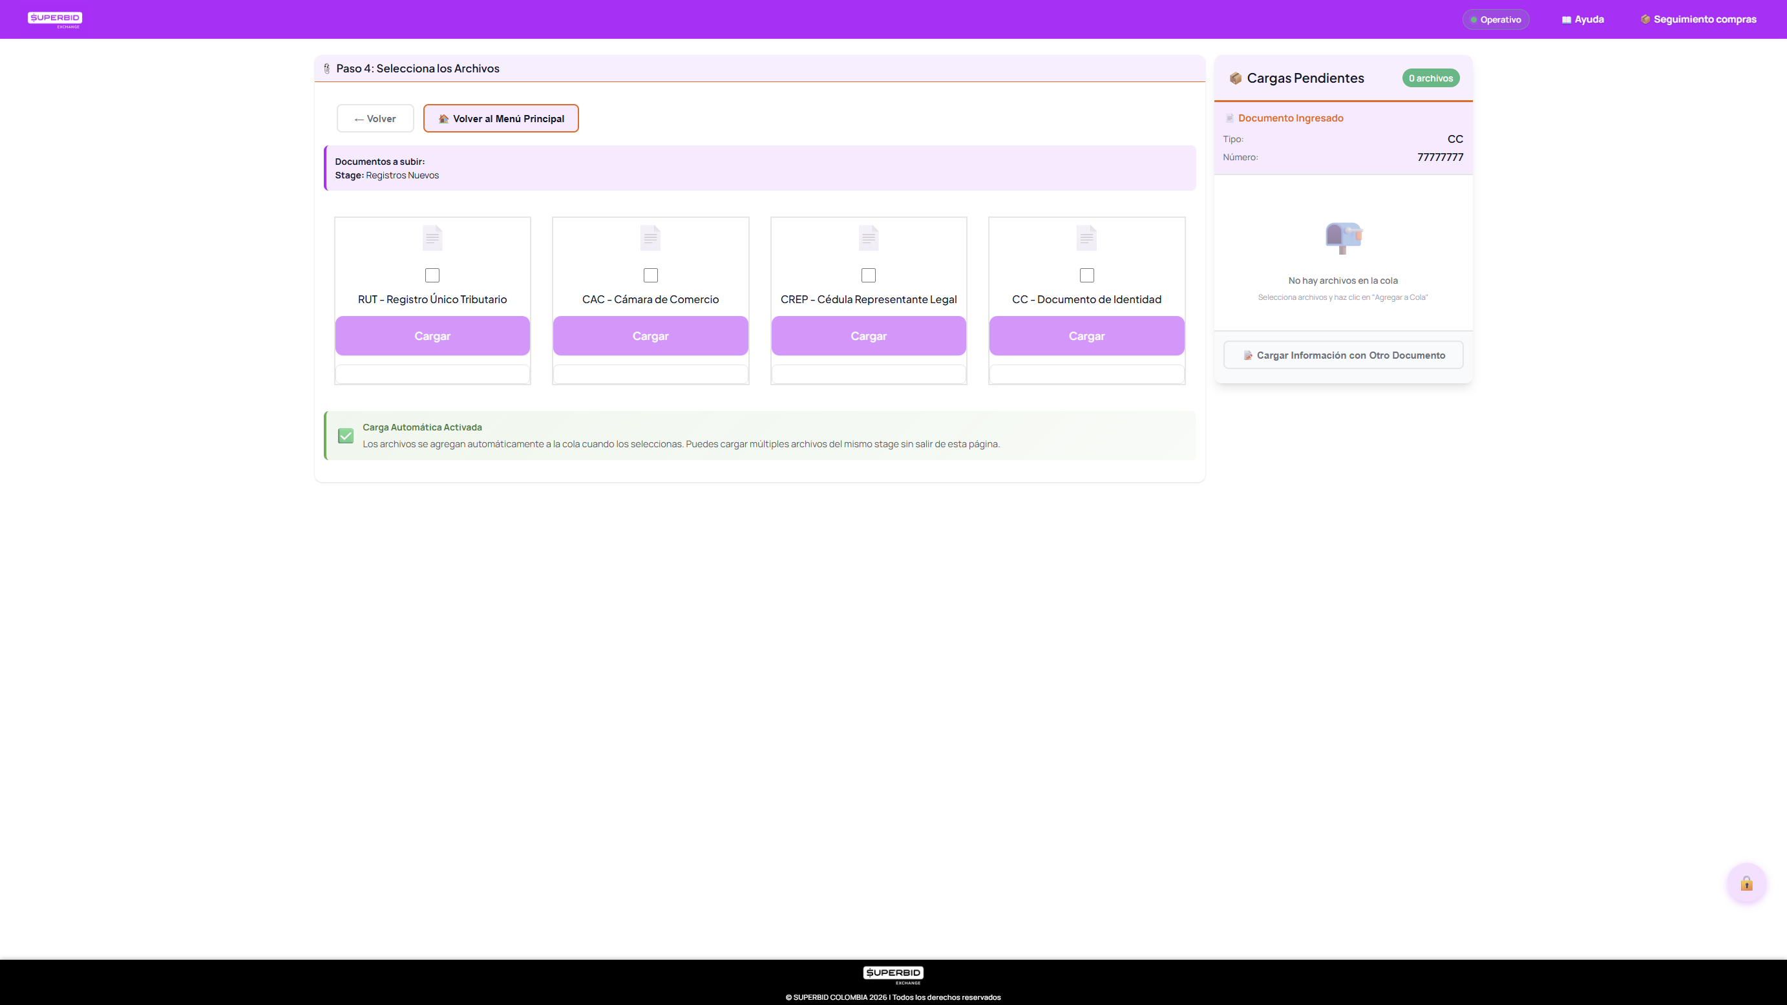
Task: Click the Superbid Exchange logo
Action: pos(54,19)
